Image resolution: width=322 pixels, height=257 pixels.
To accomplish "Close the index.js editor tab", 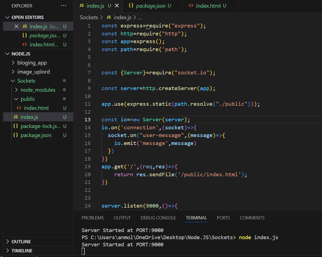I will click(x=117, y=6).
